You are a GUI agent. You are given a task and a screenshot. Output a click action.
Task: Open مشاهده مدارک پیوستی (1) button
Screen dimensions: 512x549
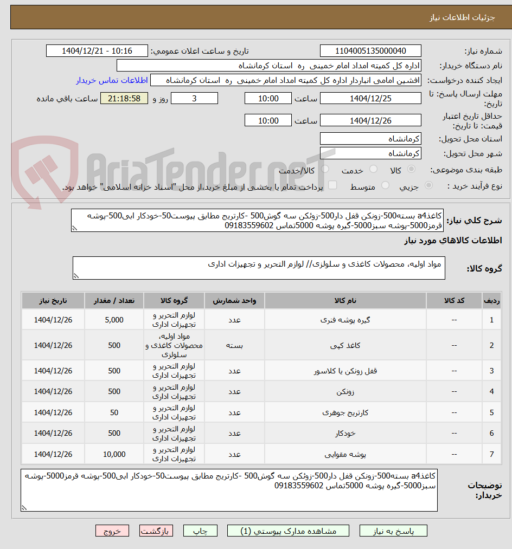(x=288, y=531)
